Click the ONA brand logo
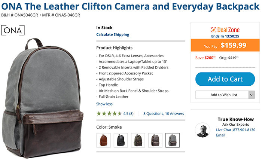 click(13, 30)
